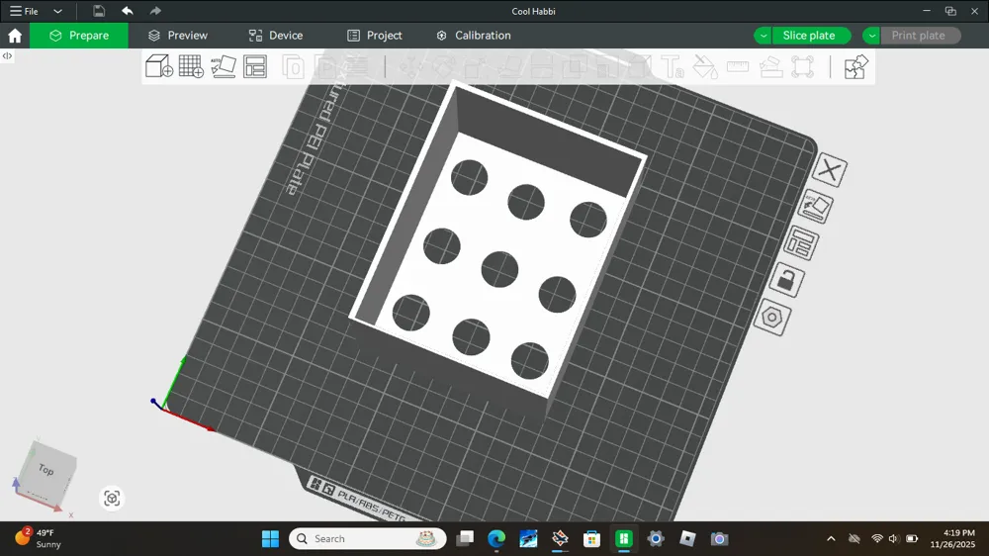The image size is (989, 556).
Task: Show hidden system tray icons
Action: pos(832,538)
